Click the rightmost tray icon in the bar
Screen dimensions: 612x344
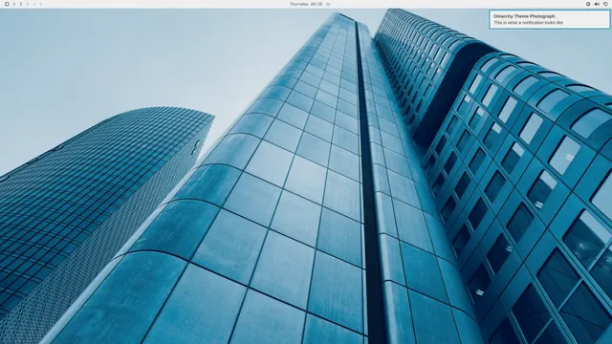click(605, 4)
